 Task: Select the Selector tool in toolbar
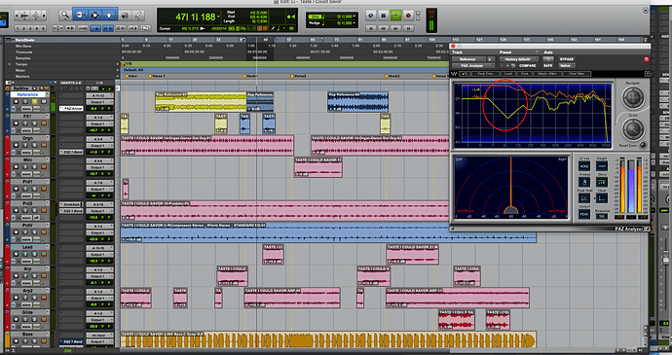(x=94, y=15)
